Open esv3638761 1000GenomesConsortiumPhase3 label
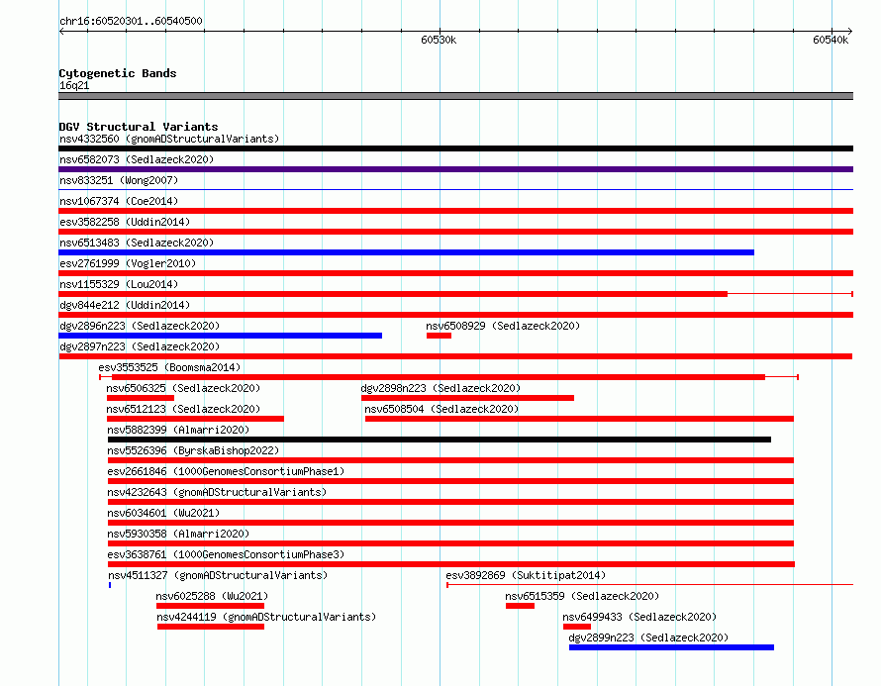Image resolution: width=881 pixels, height=686 pixels. (226, 554)
